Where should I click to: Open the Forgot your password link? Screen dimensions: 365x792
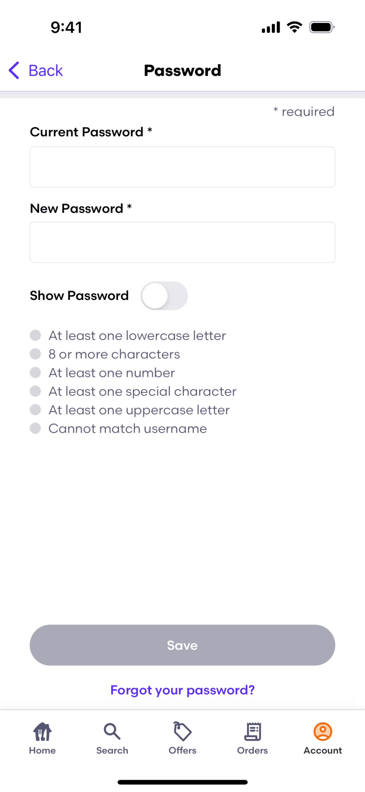(x=182, y=690)
